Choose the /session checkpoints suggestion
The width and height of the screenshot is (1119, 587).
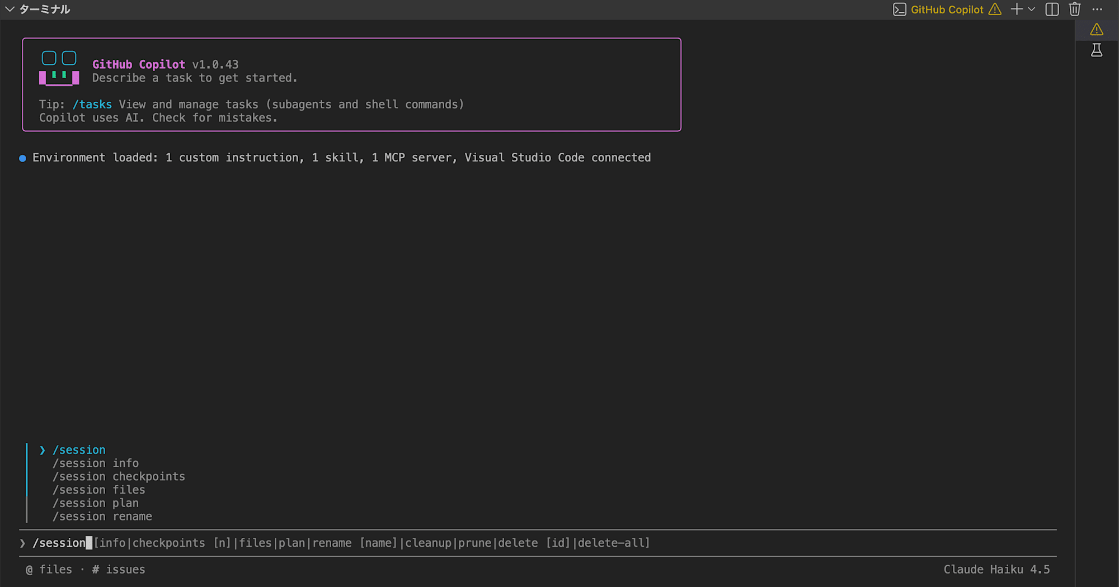pyautogui.click(x=119, y=477)
